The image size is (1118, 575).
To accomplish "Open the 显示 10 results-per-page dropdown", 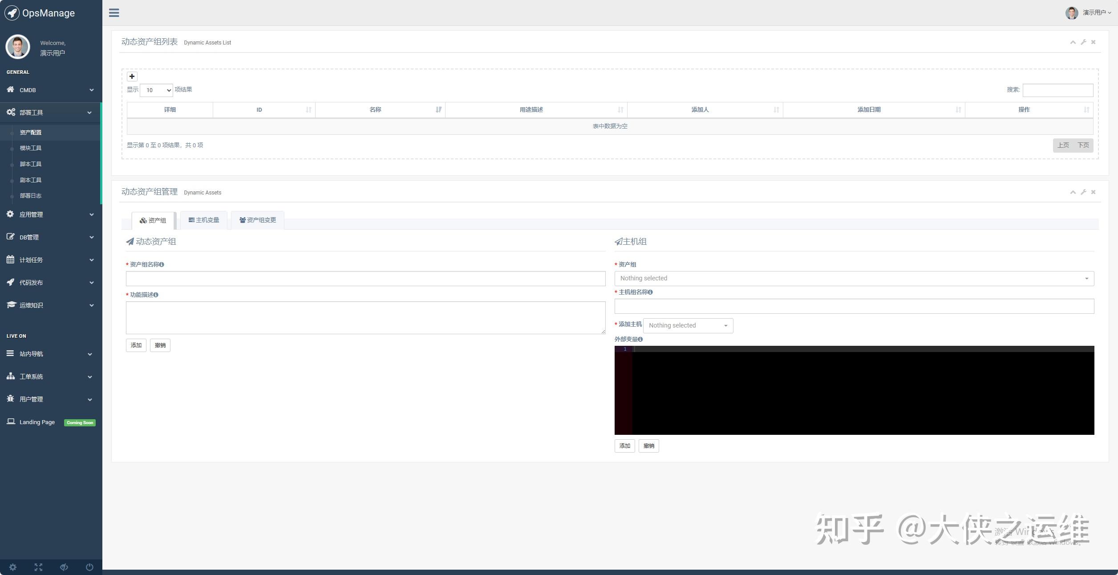I will coord(156,90).
